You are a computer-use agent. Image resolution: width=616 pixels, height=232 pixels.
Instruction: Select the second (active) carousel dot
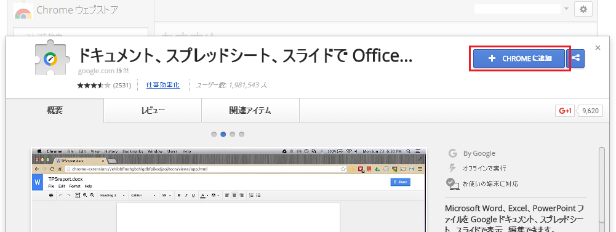[223, 134]
